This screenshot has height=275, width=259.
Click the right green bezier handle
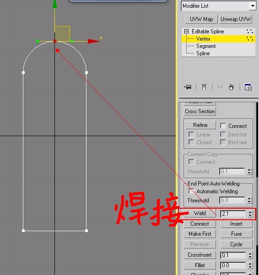(x=72, y=41)
